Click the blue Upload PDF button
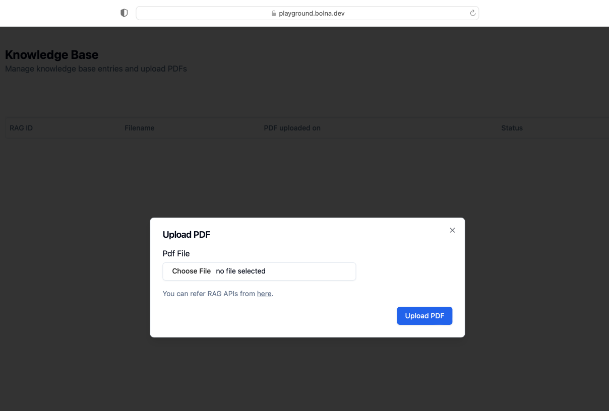The height and width of the screenshot is (411, 609). [x=424, y=316]
